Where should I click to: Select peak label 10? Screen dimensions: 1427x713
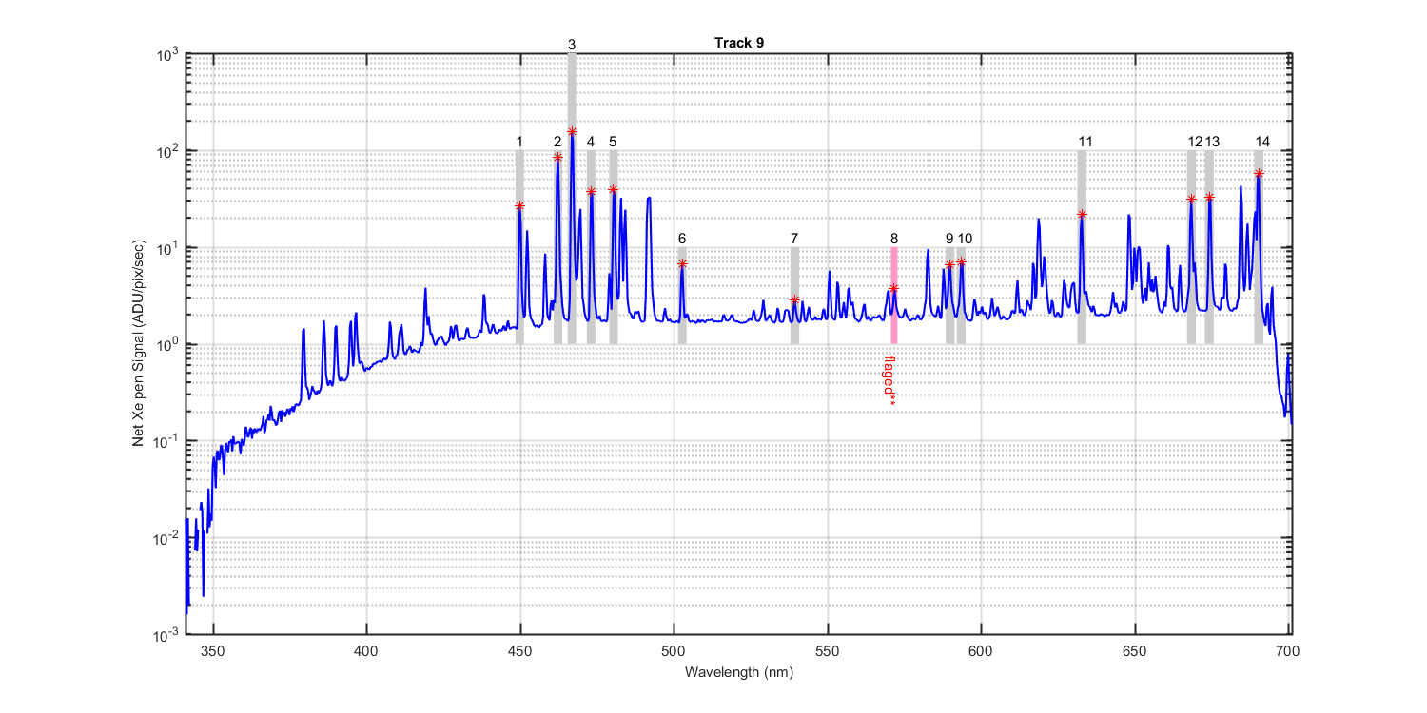click(x=965, y=238)
